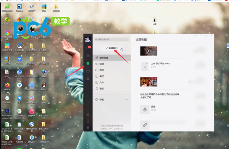Image resolution: width=229 pixels, height=149 pixels.
Task: Open the mini programs icon near sidebar bottom
Action: 88,114
